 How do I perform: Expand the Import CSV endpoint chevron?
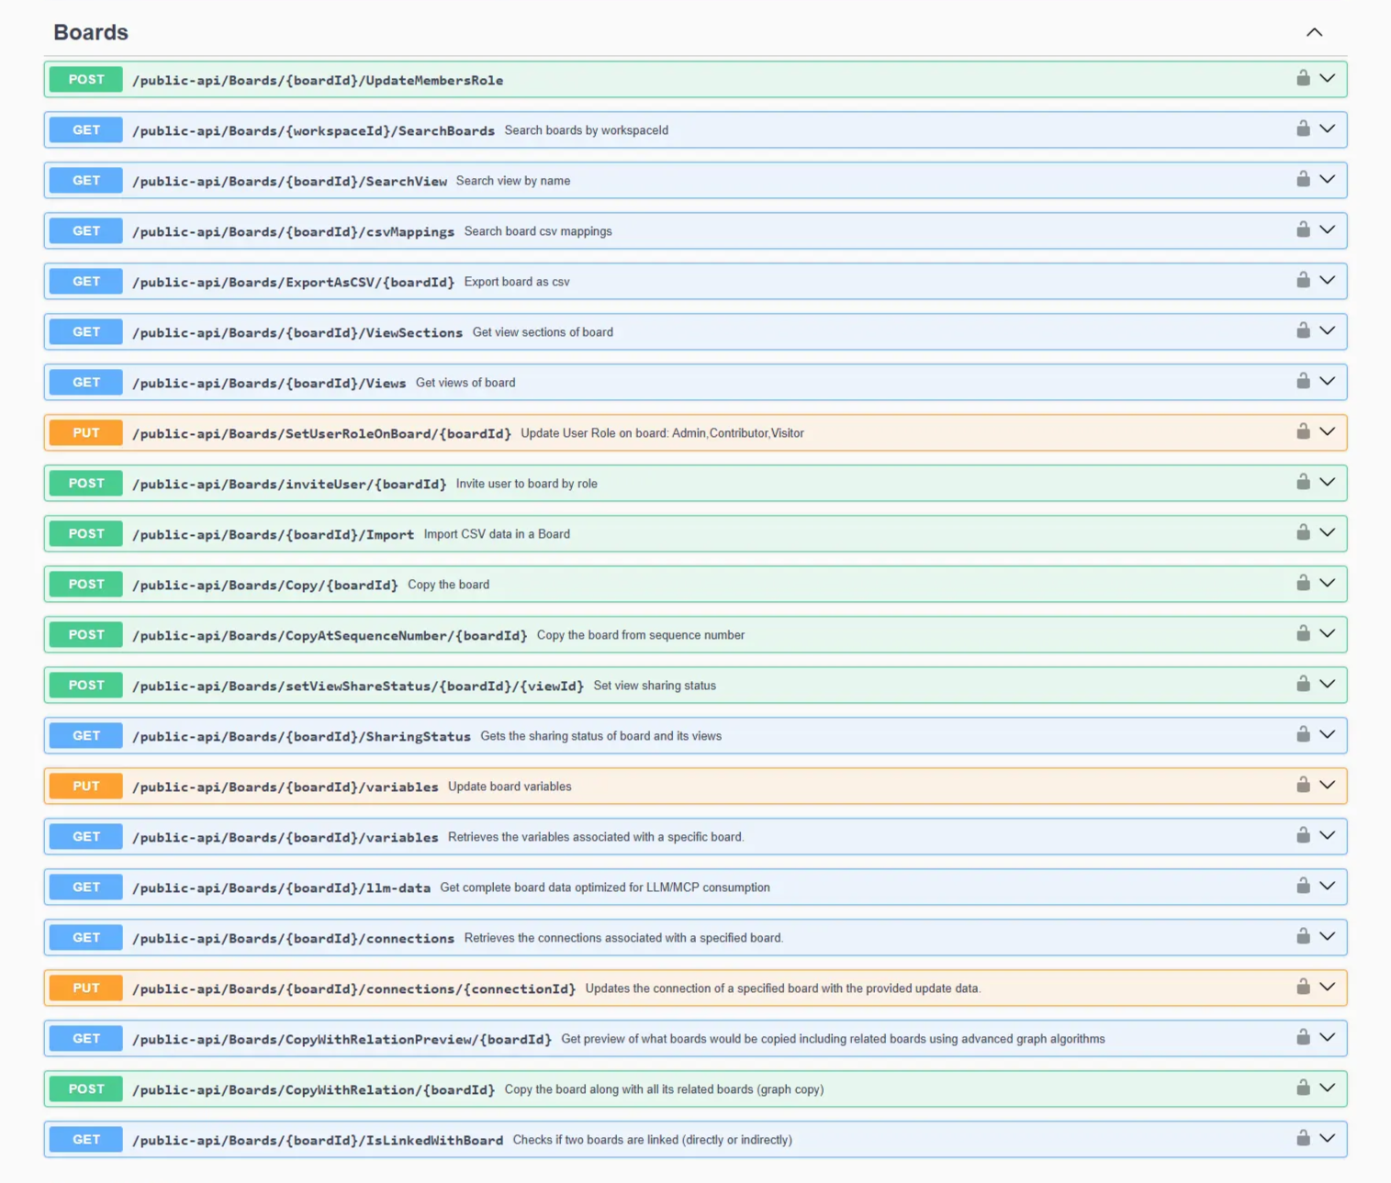[x=1327, y=533]
